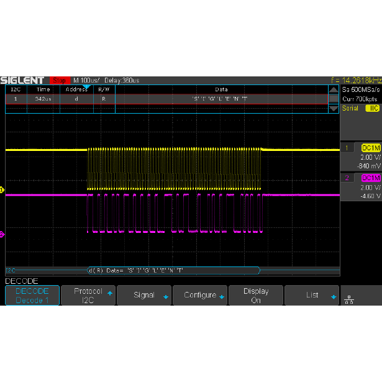Image resolution: width=382 pixels, height=382 pixels.
Task: Click the Curr 700kpts memory depth text
Action: point(360,99)
